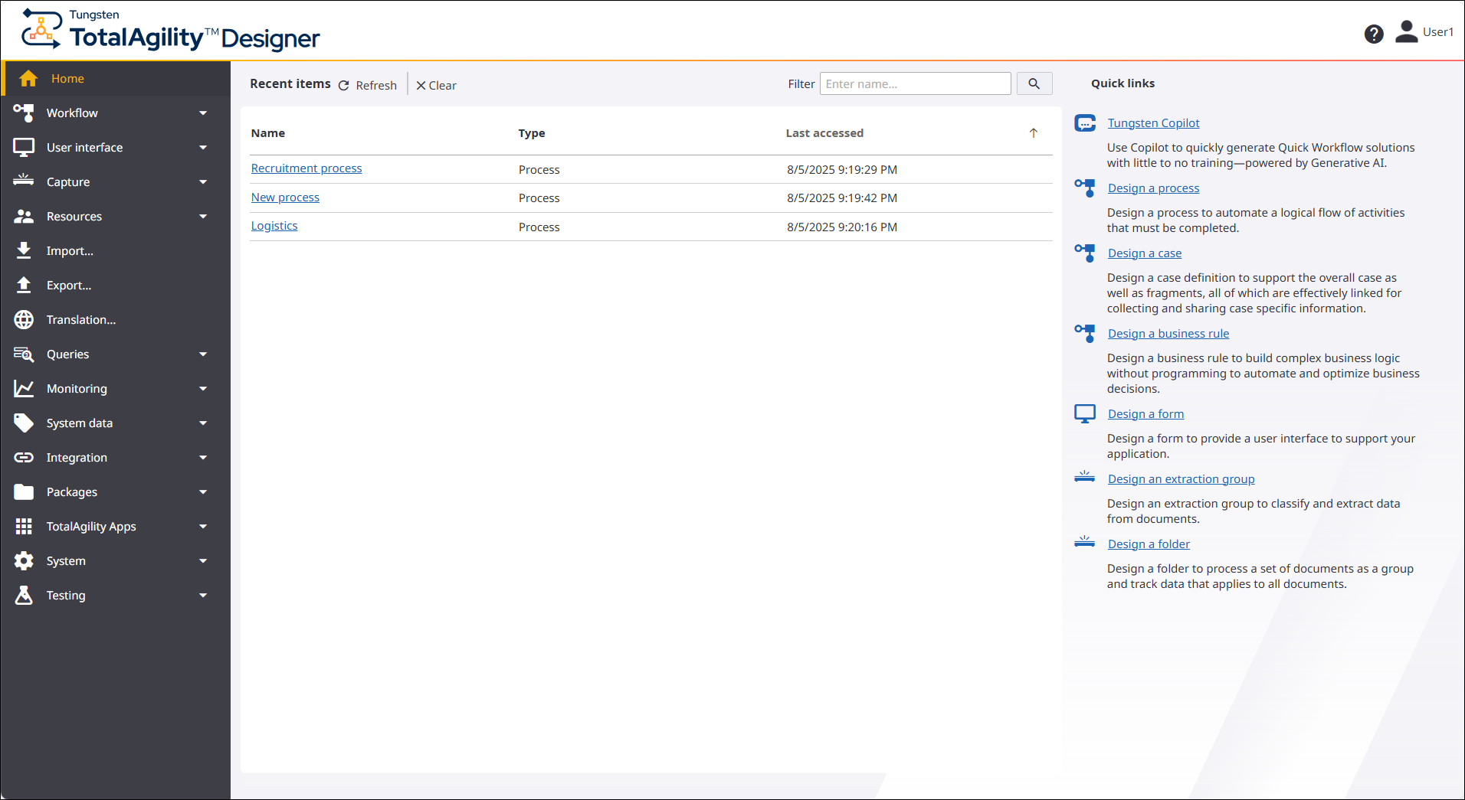Open the Import... menu item
Image resolution: width=1465 pixels, height=800 pixels.
(70, 251)
